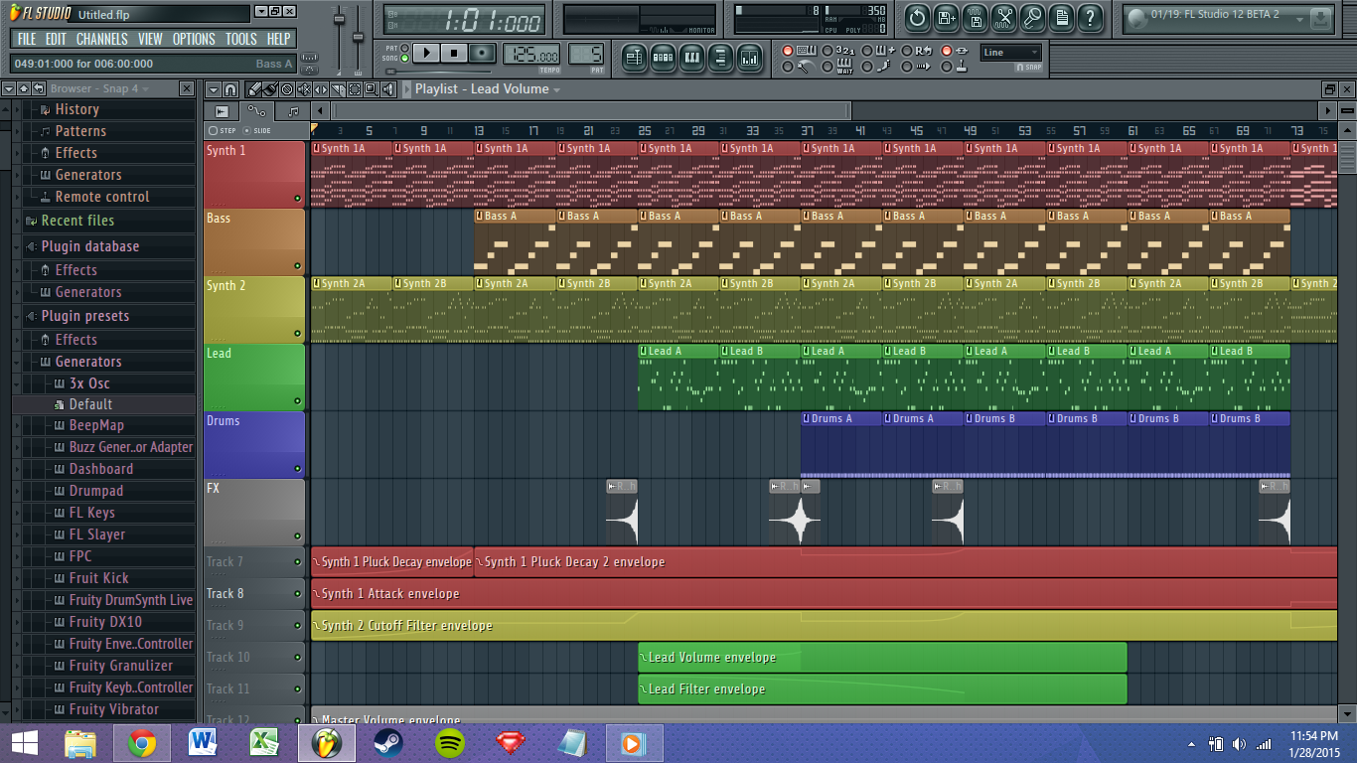Click the playlist magnet snap icon
The height and width of the screenshot is (763, 1357).
[230, 89]
